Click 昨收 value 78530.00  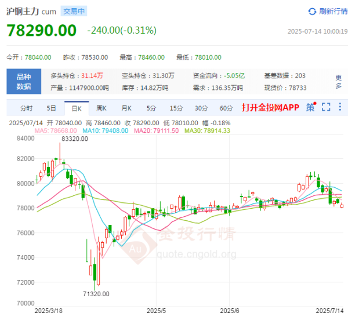[x=95, y=57]
